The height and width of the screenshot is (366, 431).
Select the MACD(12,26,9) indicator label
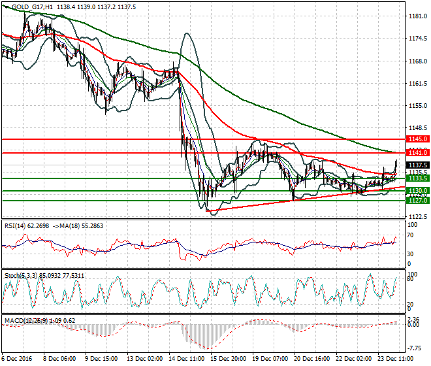(x=26, y=321)
